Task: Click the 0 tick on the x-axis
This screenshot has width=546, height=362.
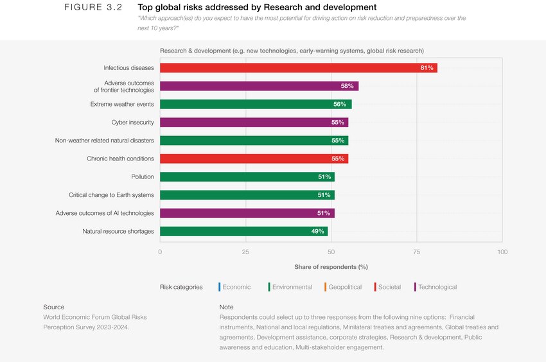Action: coord(160,252)
